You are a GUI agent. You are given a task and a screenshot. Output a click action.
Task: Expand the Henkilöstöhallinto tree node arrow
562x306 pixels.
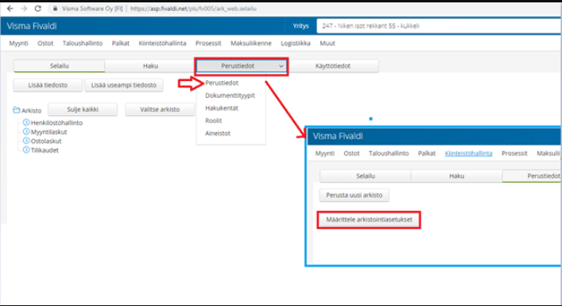pos(26,122)
